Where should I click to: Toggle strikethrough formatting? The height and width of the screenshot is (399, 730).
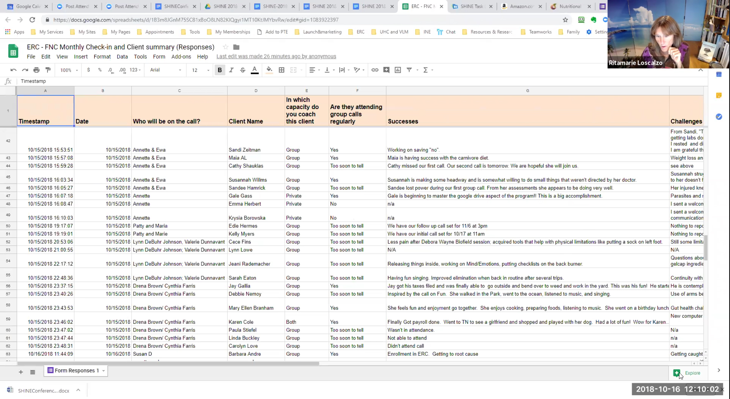click(x=243, y=70)
